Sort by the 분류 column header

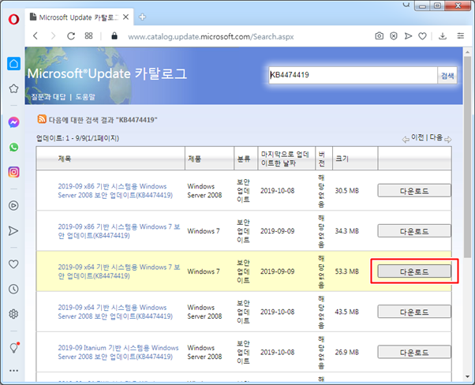[x=244, y=159]
